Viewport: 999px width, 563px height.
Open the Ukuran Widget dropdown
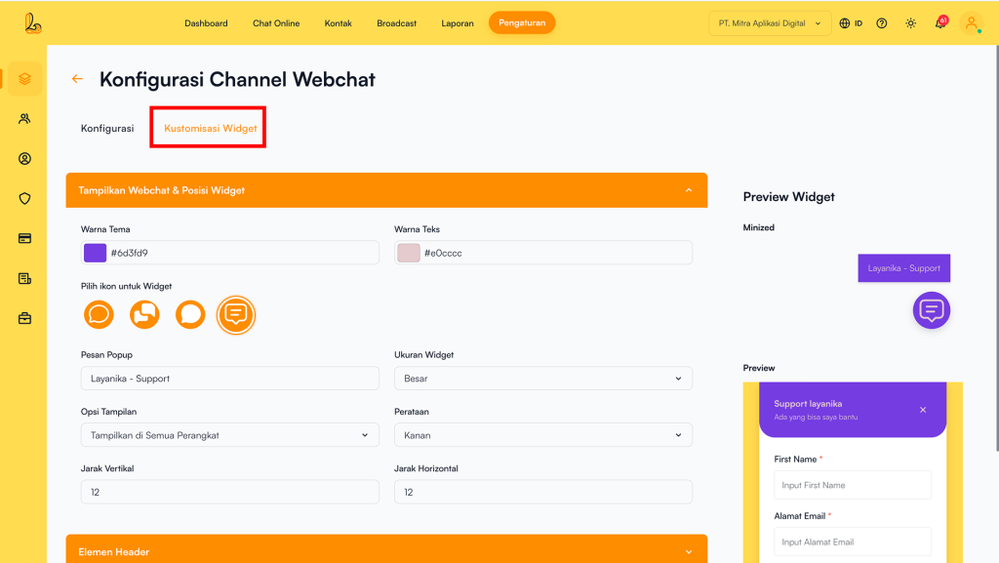tap(542, 379)
